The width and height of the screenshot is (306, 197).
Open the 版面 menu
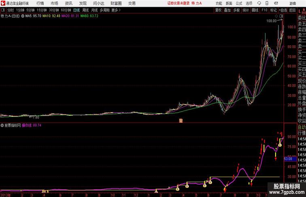(x=229, y=3)
